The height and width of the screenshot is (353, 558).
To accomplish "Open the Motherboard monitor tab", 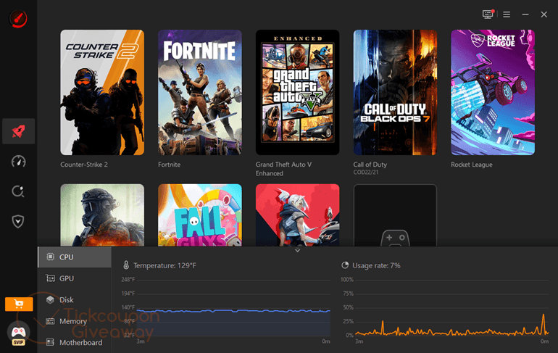I will click(75, 342).
